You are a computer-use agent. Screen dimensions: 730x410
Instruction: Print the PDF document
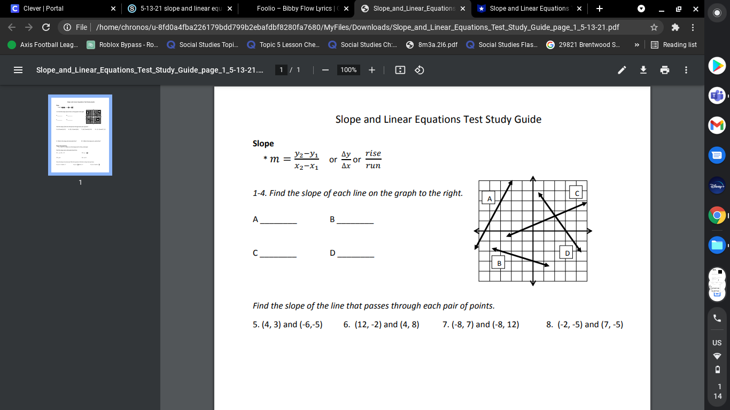(665, 70)
